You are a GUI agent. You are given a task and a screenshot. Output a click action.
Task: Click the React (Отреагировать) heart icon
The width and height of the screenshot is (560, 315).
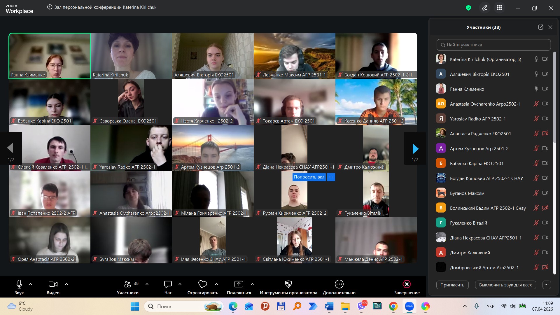pos(202,284)
